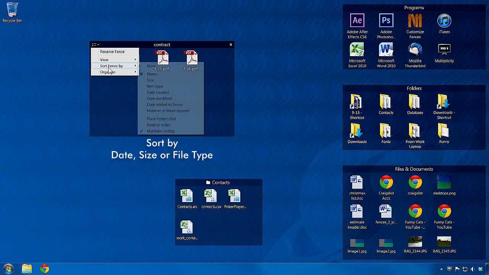Screen dimensions: 489x275
Task: Start iTunes from the Programs fence
Action: point(444,20)
